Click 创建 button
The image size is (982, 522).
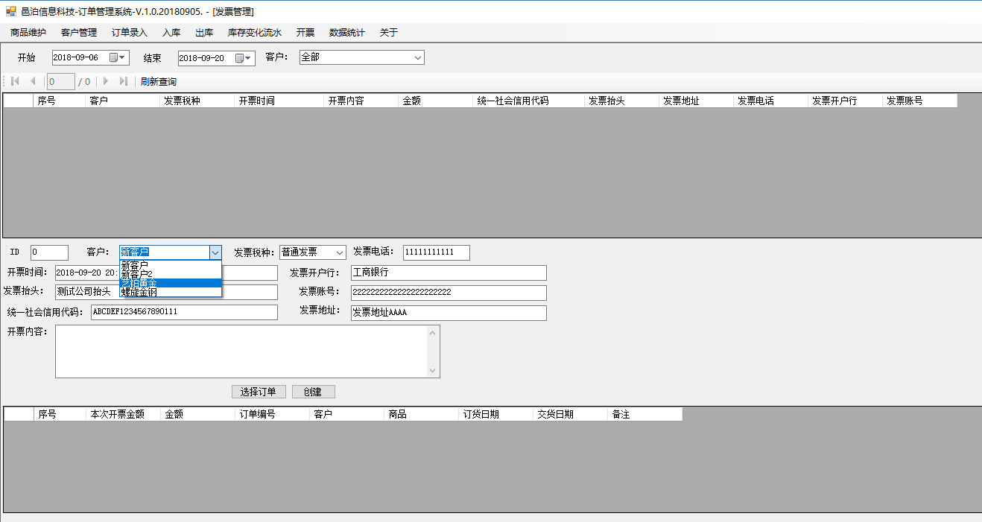[x=313, y=392]
